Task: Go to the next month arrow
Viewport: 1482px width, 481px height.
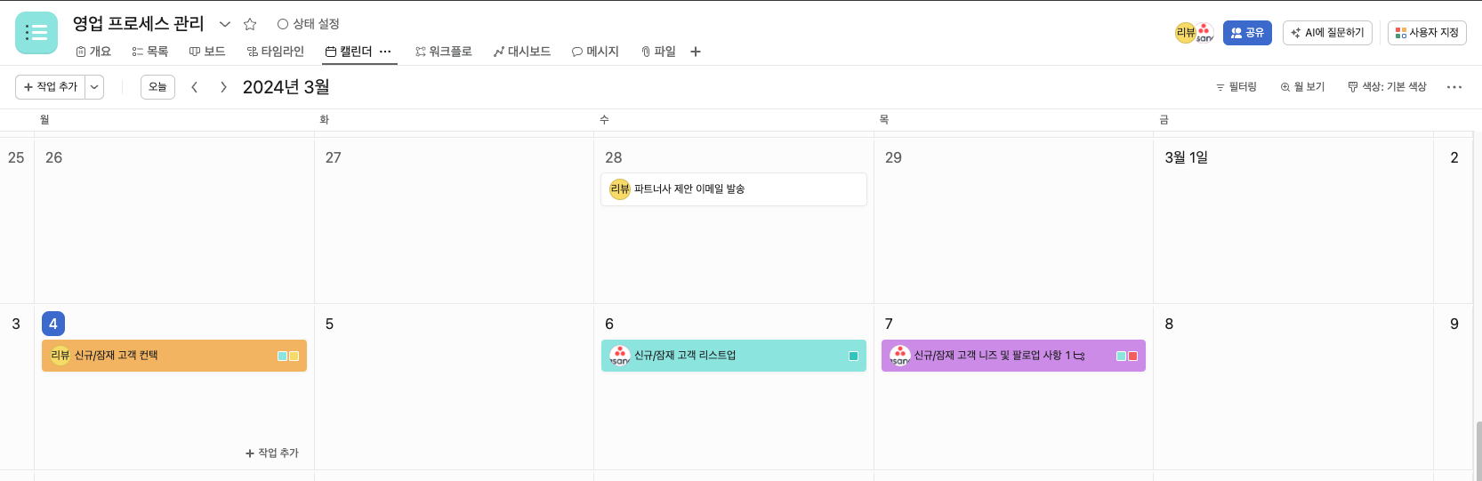Action: pyautogui.click(x=223, y=87)
